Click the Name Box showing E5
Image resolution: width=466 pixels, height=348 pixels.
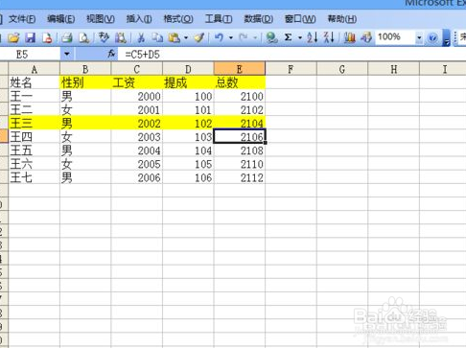pyautogui.click(x=30, y=55)
